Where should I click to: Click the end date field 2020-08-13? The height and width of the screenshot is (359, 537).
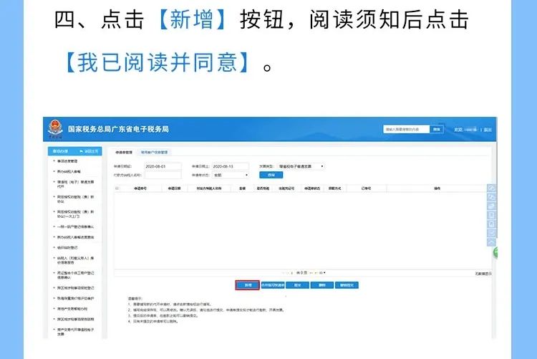pos(230,166)
